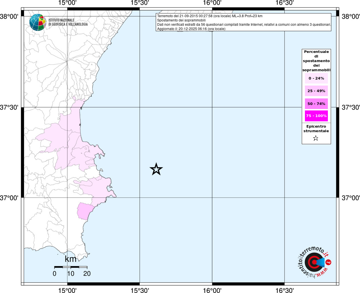
Task: Click the 'Istituto Nazionale di Geofisica e Vulcanologia' text
Action: click(68, 22)
